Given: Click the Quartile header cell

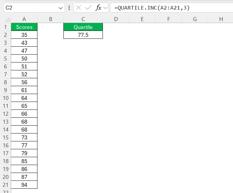Looking at the screenshot, I should [x=83, y=27].
